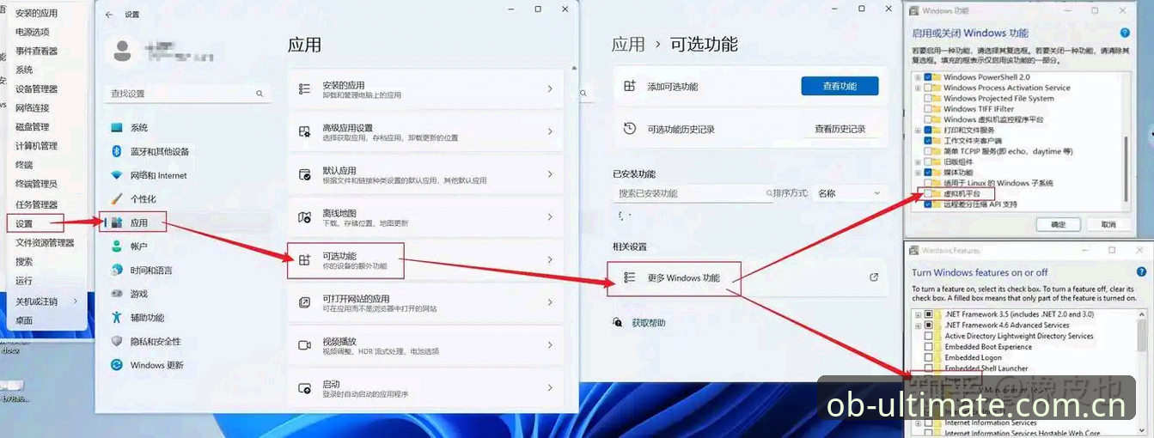Toggle 适用于 Linux 的 Windows 子系统 checkbox
The height and width of the screenshot is (438, 1154).
pos(928,183)
